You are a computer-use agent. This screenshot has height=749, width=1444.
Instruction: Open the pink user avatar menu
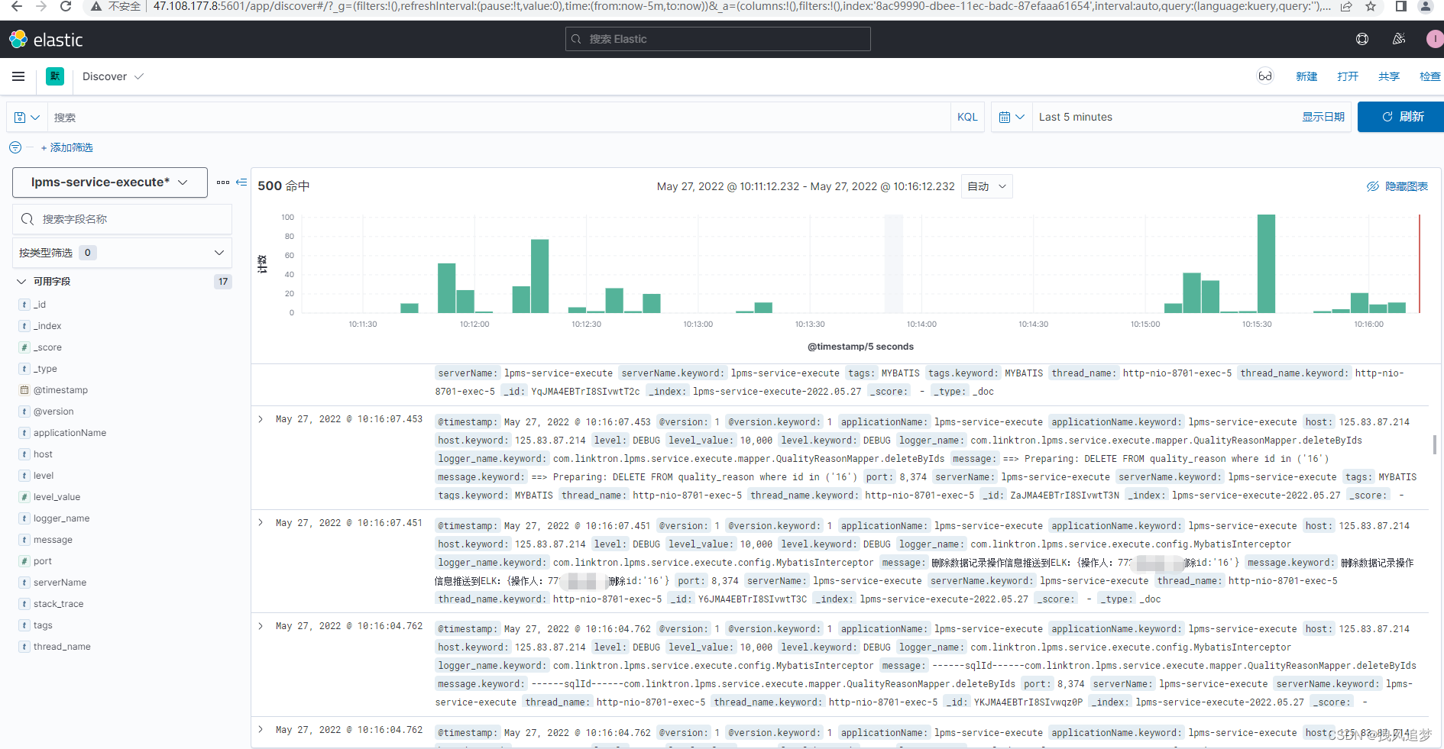(x=1434, y=39)
